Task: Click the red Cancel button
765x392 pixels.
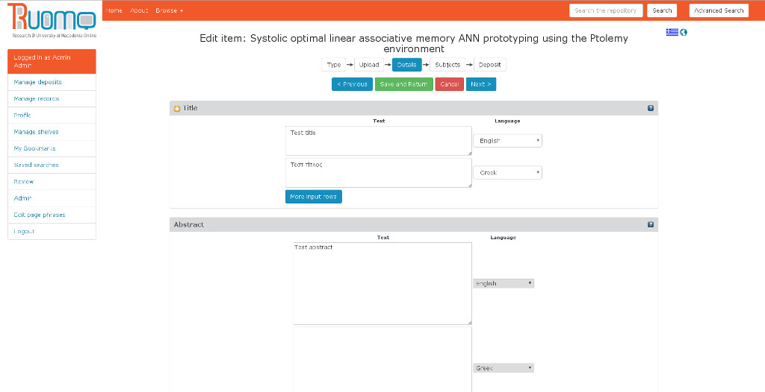Action: pos(450,84)
